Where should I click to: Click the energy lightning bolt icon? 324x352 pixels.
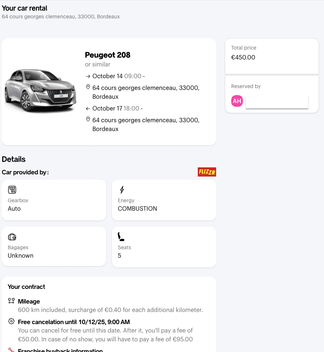click(122, 190)
